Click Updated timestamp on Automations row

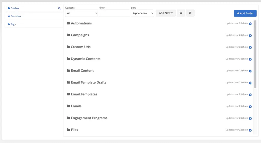point(237,23)
